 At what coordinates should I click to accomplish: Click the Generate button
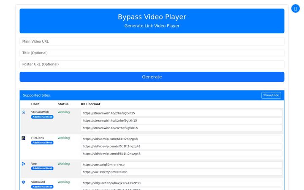tap(152, 77)
